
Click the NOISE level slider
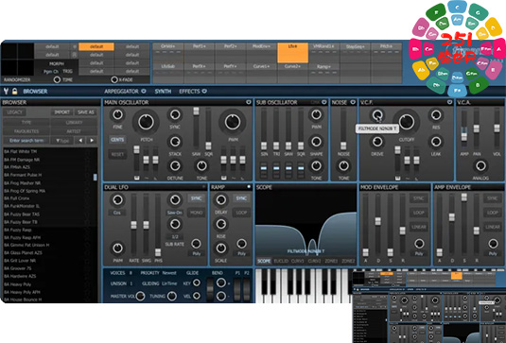click(343, 129)
